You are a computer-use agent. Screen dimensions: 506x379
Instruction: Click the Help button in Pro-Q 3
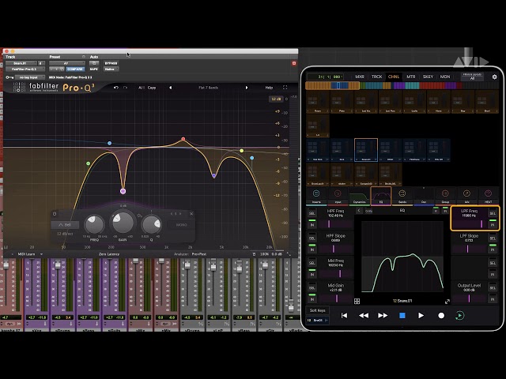pyautogui.click(x=269, y=88)
